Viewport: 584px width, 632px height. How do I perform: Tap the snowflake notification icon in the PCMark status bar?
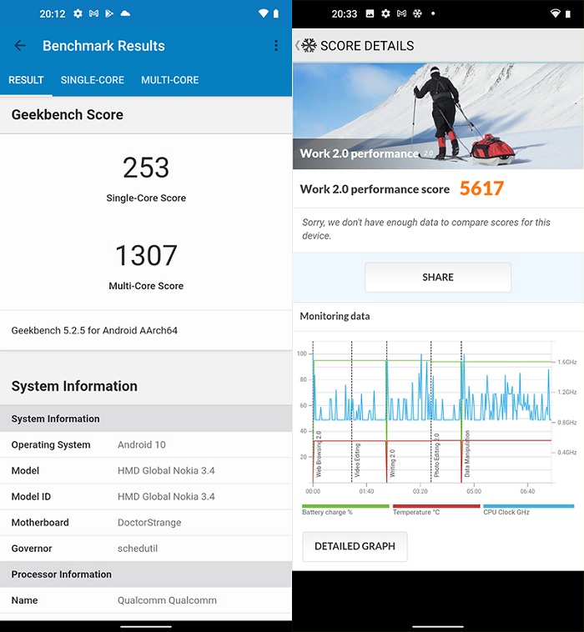pyautogui.click(x=417, y=13)
